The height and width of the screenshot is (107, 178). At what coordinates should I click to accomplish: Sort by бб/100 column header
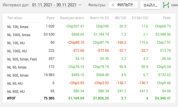coord(120,18)
